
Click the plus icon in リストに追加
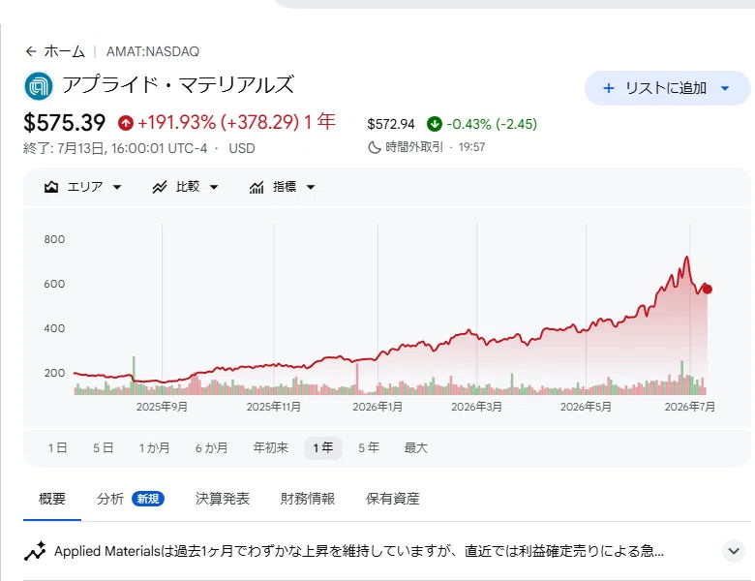609,88
